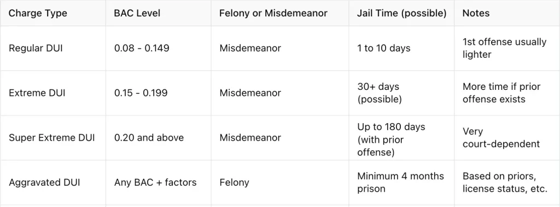
Task: Select the Regular DUI cell
Action: coord(36,48)
